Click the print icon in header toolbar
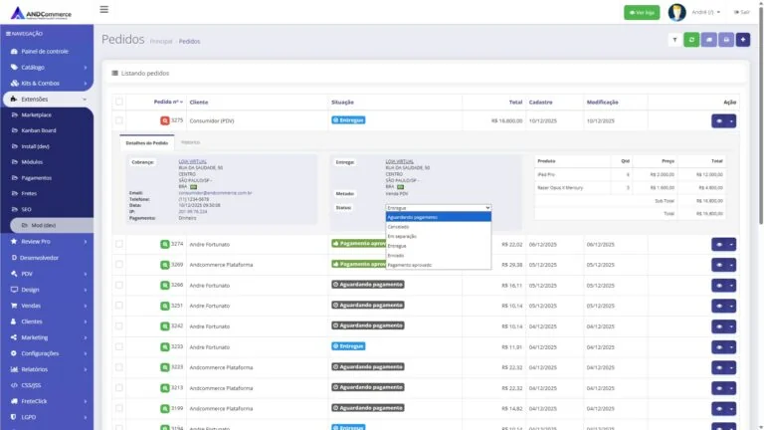This screenshot has height=430, width=764. pyautogui.click(x=726, y=40)
